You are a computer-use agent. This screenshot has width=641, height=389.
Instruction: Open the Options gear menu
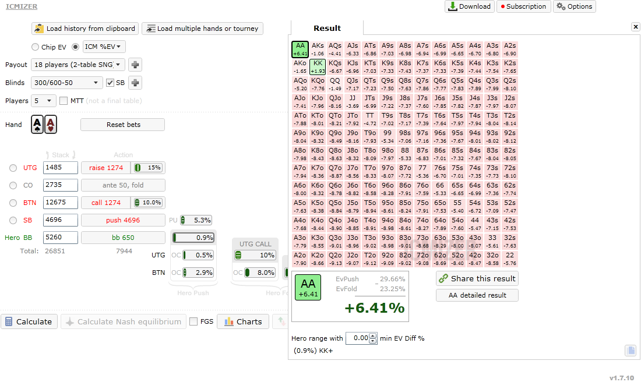[x=575, y=6]
